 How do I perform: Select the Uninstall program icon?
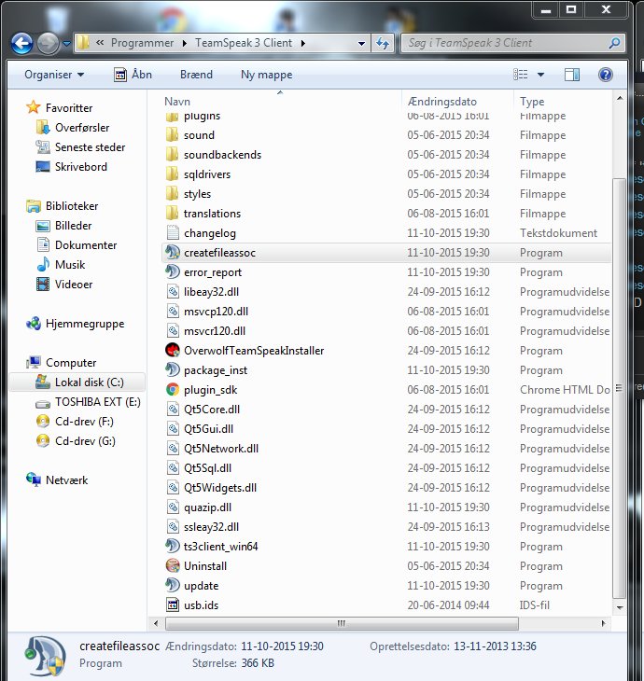click(173, 566)
